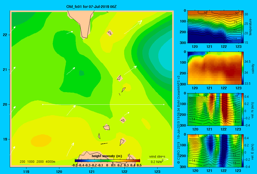Click the '© CSIRO 2019' copyright text
This screenshot has width=257, height=174.
coord(179,153)
